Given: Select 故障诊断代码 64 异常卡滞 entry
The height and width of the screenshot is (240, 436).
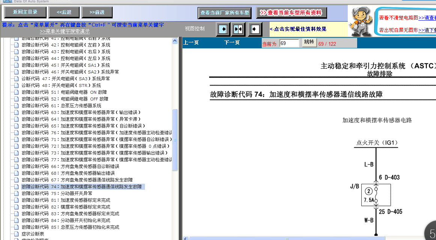Looking at the screenshot, I should tap(81, 119).
